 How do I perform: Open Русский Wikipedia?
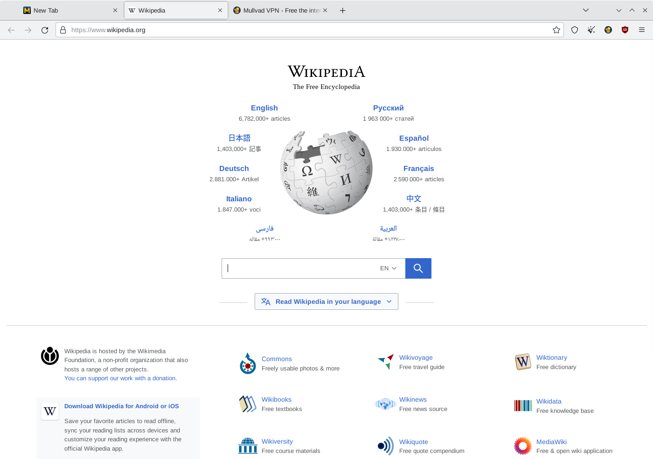coord(389,108)
